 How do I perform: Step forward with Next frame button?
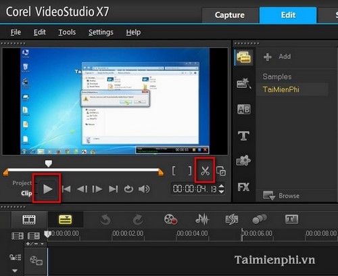click(97, 189)
